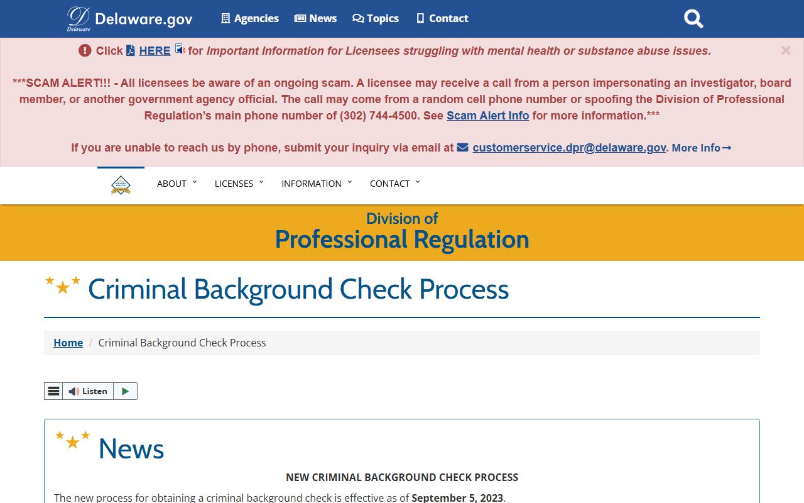Open the News menu in top bar
This screenshot has width=804, height=503.
[x=316, y=18]
